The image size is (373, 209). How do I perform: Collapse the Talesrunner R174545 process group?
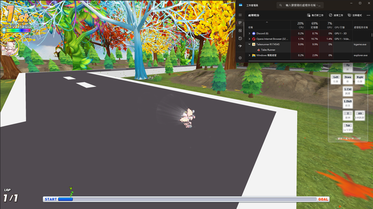pyautogui.click(x=249, y=44)
